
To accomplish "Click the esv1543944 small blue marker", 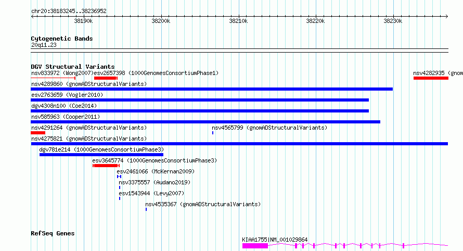I will point(120,198).
